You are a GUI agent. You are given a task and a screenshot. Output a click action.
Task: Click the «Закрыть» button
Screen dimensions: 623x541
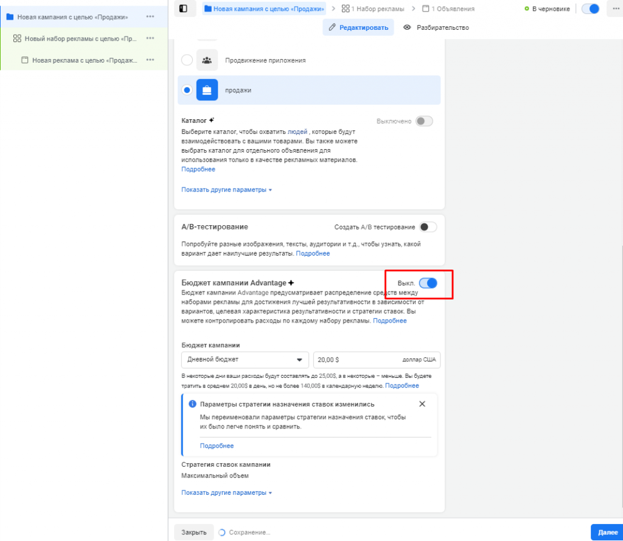pyautogui.click(x=194, y=532)
